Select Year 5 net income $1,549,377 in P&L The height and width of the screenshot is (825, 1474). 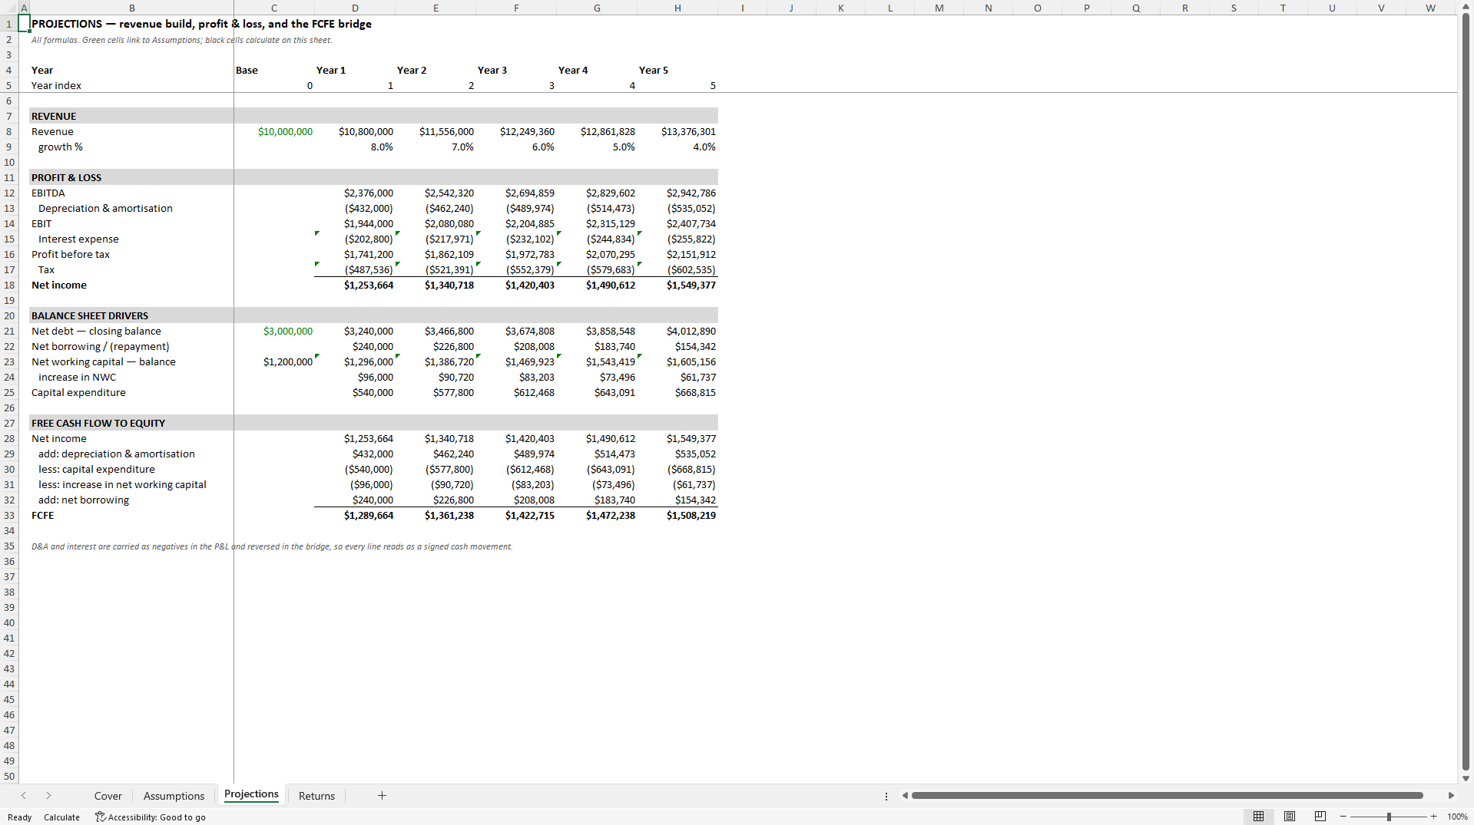[677, 285]
